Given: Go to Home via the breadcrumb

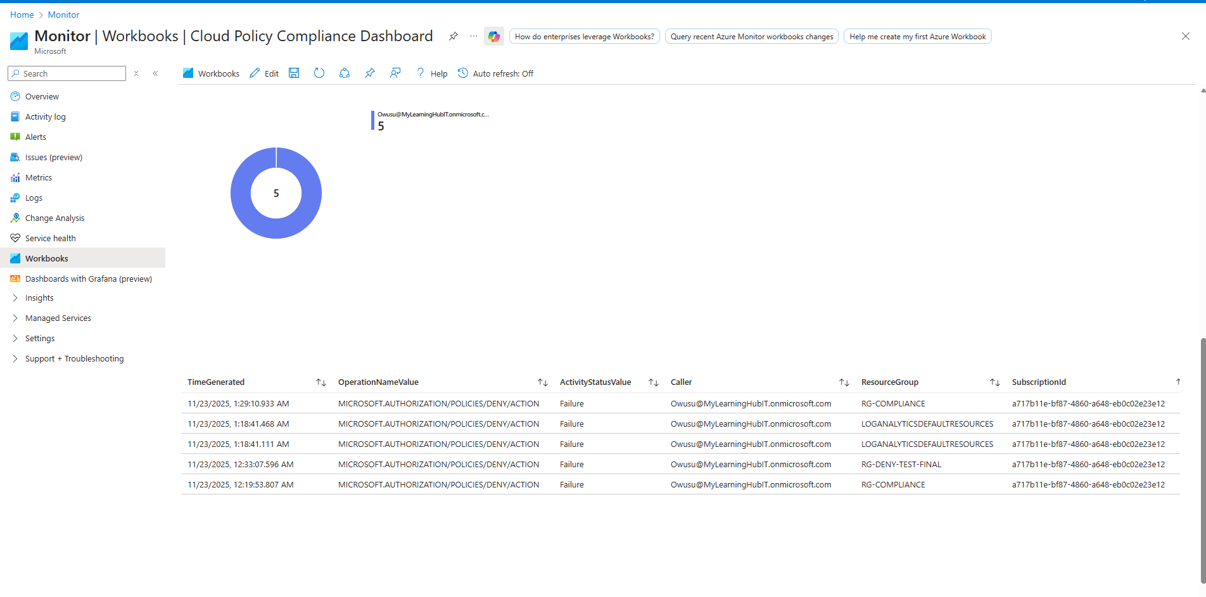Looking at the screenshot, I should 22,14.
